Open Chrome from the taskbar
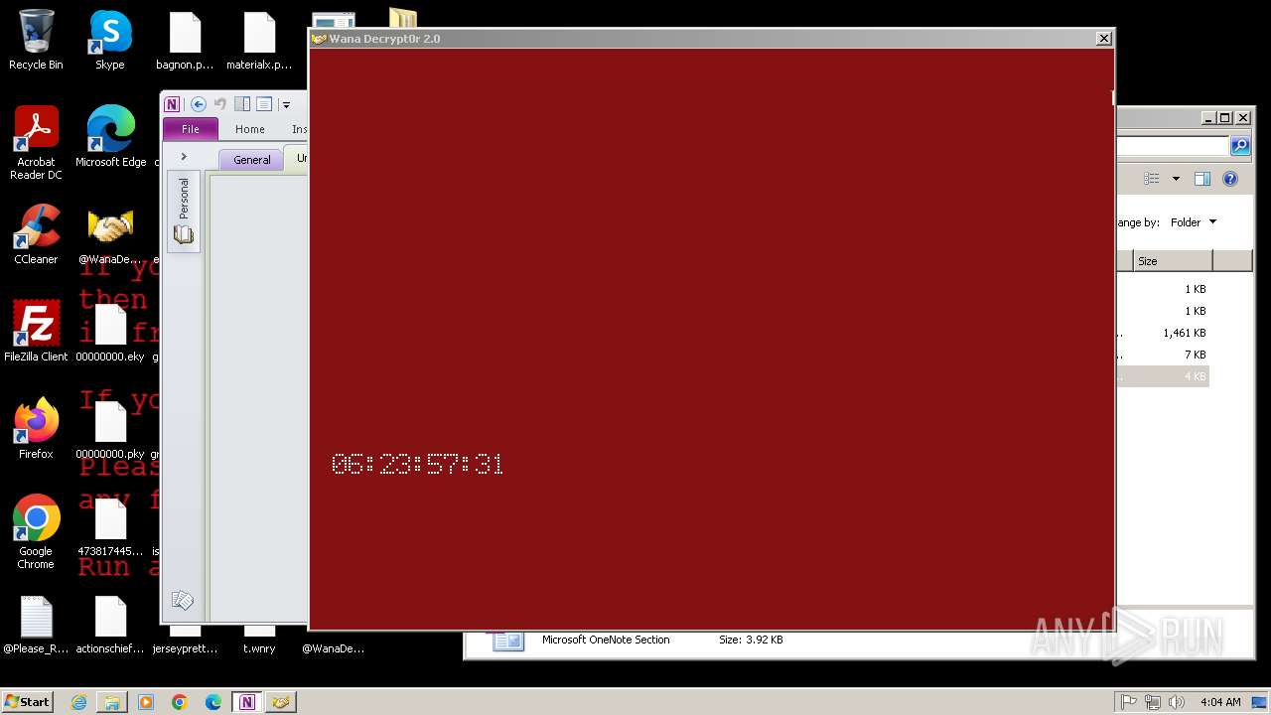Image resolution: width=1271 pixels, height=715 pixels. (x=180, y=702)
